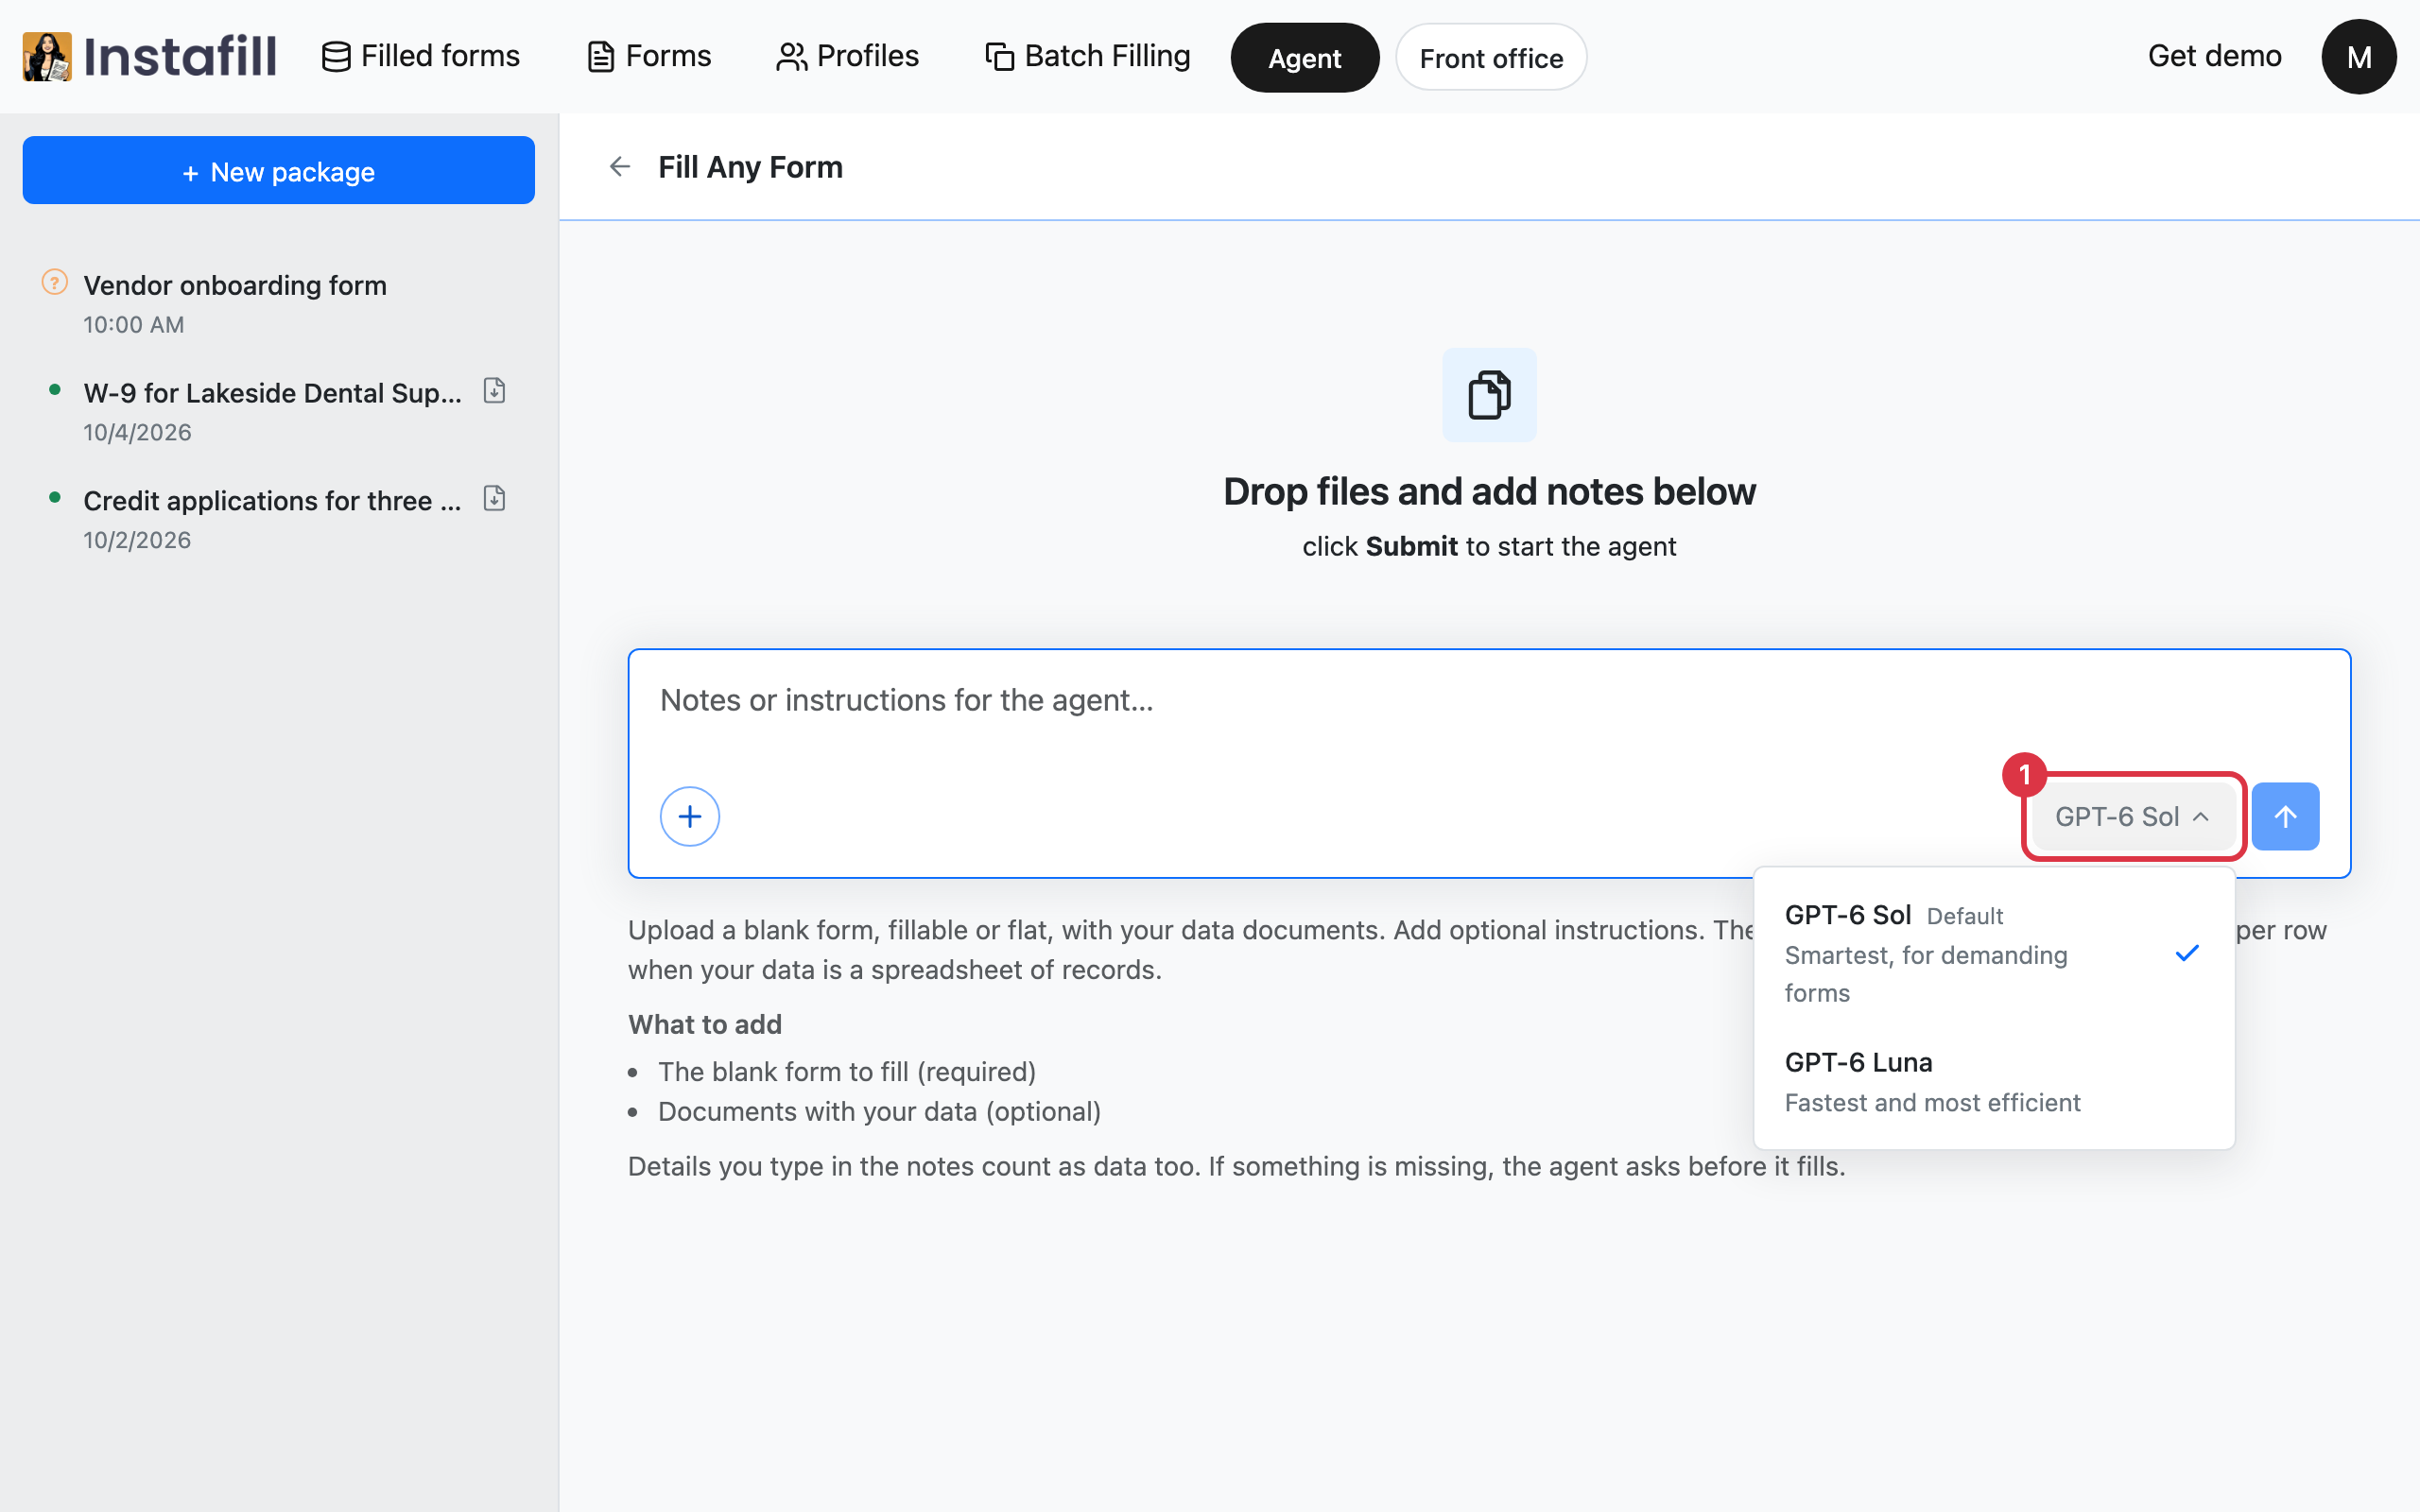Click the Instafill logo icon
The width and height of the screenshot is (2420, 1512).
[x=47, y=56]
